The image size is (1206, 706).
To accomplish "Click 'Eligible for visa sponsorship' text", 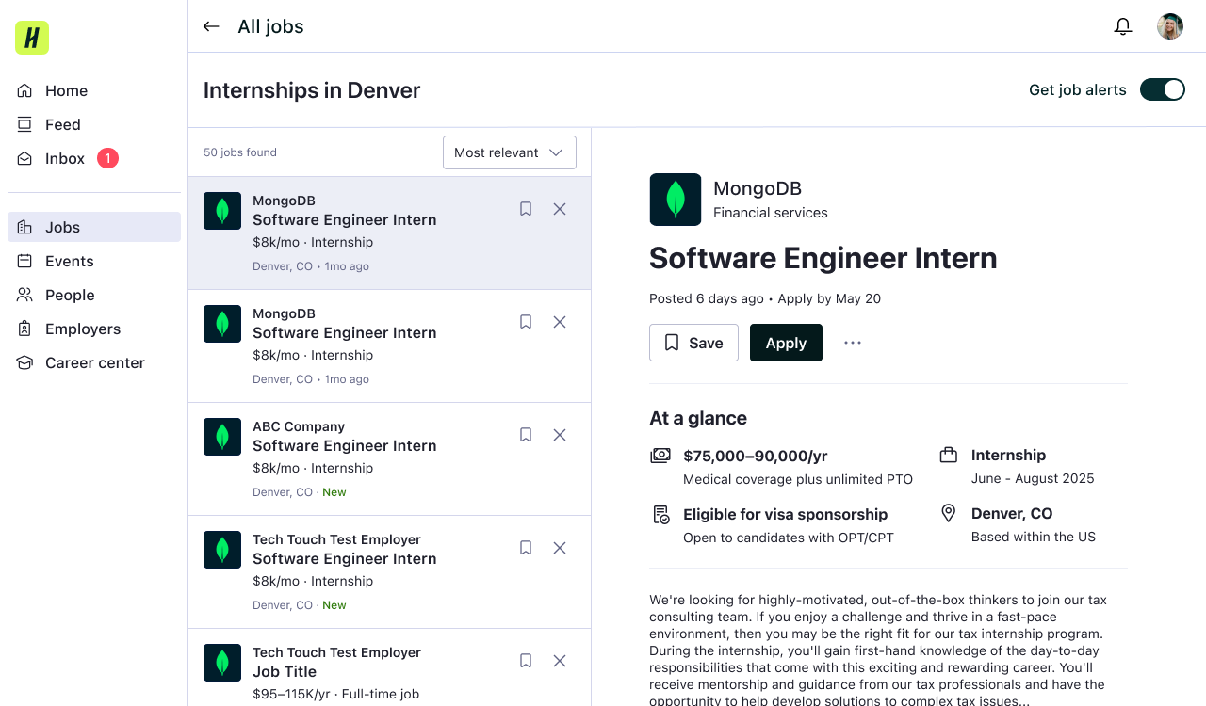I will [x=786, y=514].
